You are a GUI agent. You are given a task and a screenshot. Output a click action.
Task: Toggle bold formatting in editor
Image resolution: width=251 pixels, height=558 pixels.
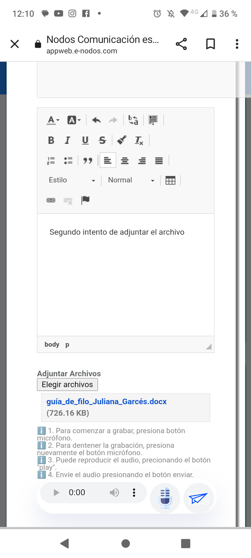[x=51, y=140]
